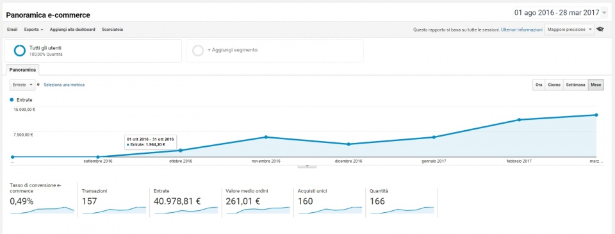Screen dimensions: 615x234
Task: Click the Scorciatoia button
Action: 112,29
